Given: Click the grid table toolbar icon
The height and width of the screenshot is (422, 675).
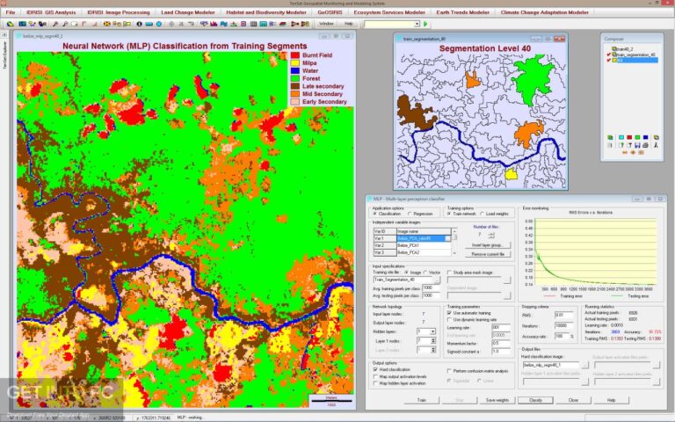Looking at the screenshot, I should pyautogui.click(x=253, y=24).
